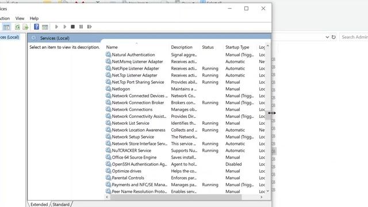Screen dimensions: 368x207
Task: Open the View menu
Action: [x=20, y=18]
